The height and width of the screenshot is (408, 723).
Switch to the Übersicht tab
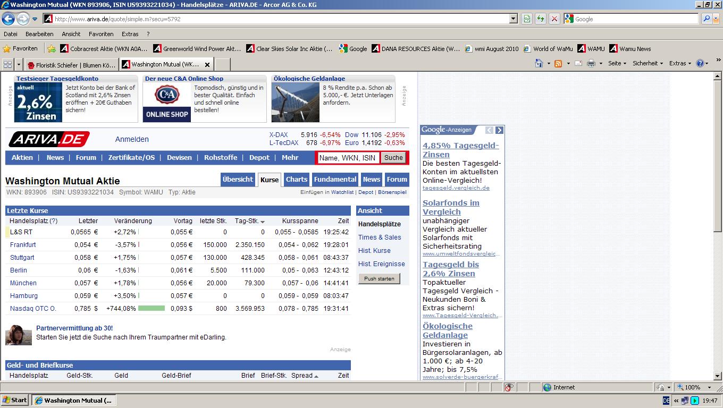pos(238,180)
